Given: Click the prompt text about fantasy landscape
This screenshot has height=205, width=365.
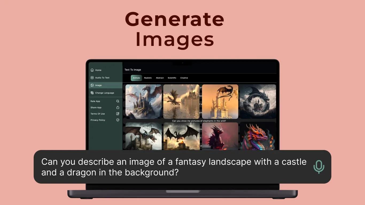Looking at the screenshot, I should click(174, 167).
